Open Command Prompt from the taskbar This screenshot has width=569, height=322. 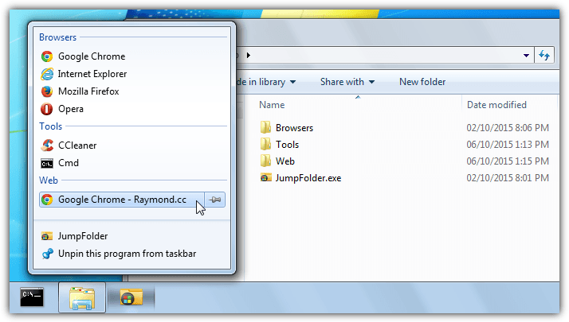(32, 297)
